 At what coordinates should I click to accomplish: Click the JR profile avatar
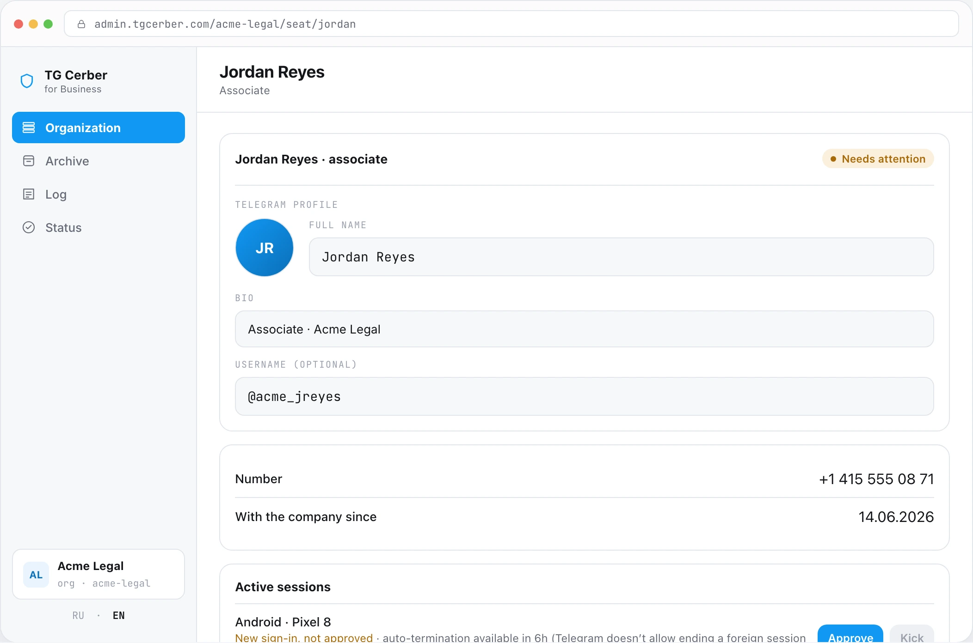pyautogui.click(x=265, y=248)
